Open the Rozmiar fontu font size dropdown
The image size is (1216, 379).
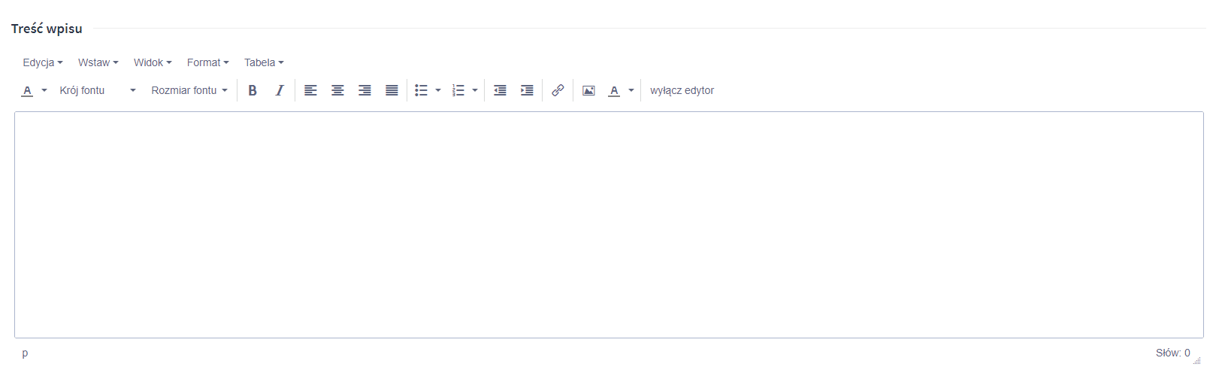pos(189,90)
